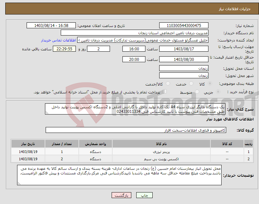Select the خدمت radio button
Viewport: 259px width, 204px height.
point(191,84)
